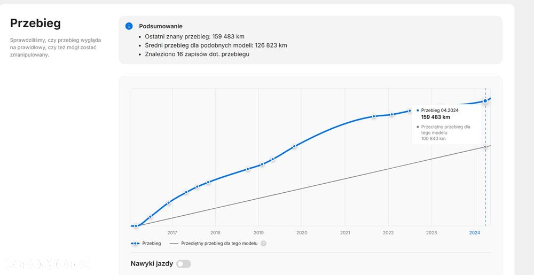The height and width of the screenshot is (275, 534).
Task: Click the otomoto watermark logo
Action: 47,263
